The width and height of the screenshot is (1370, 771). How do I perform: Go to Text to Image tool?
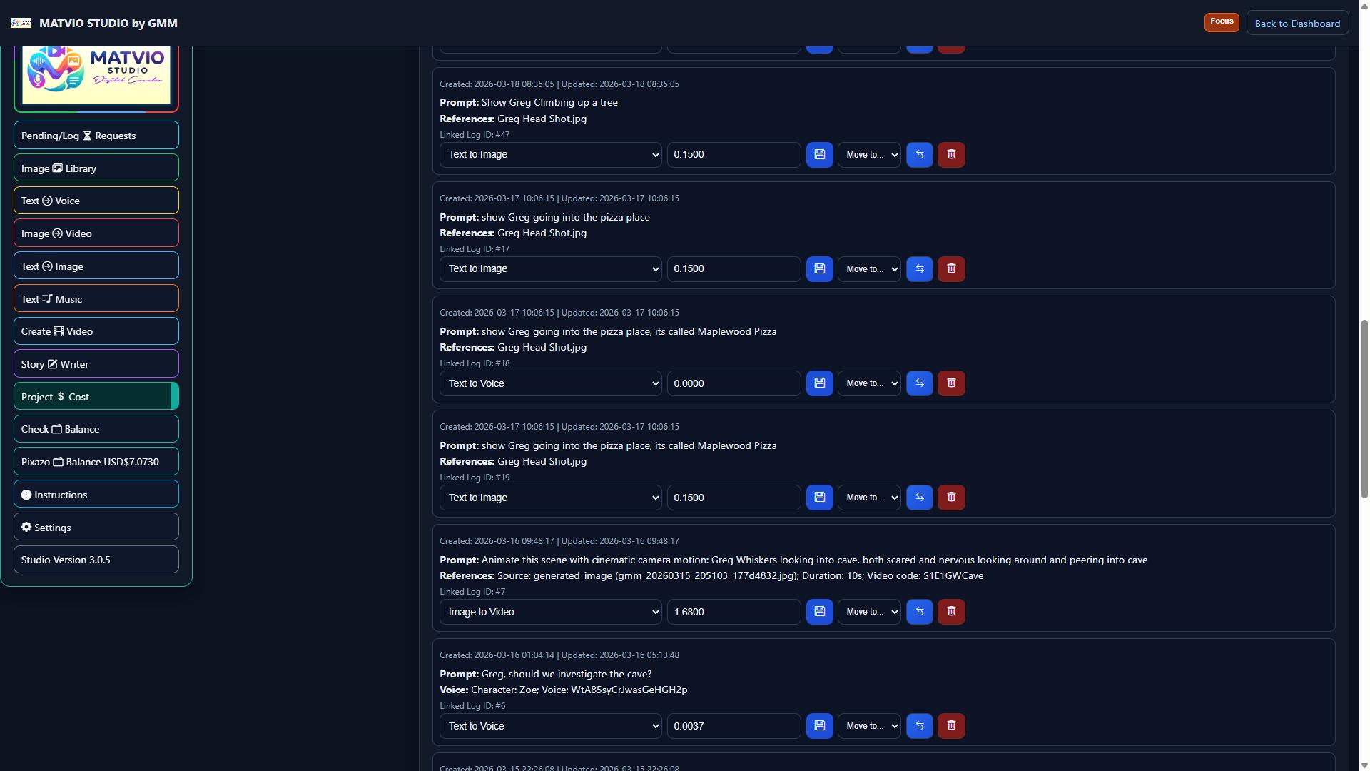pyautogui.click(x=96, y=266)
